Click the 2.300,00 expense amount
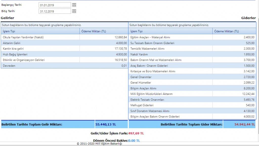The height and width of the screenshot is (146, 259). click(249, 49)
